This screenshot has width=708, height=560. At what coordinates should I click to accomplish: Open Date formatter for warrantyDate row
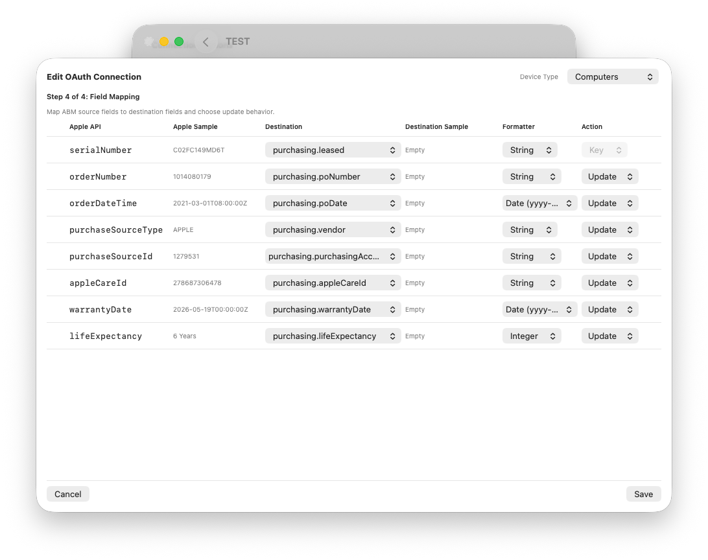[x=539, y=310]
